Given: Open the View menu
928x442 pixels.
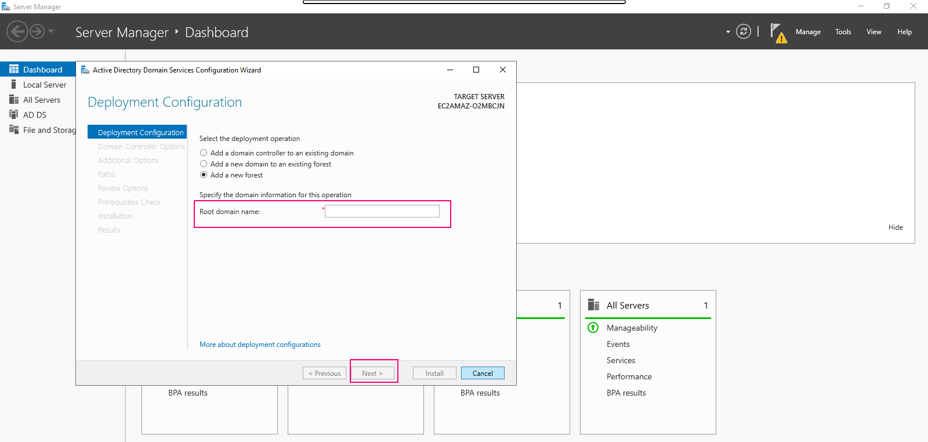Looking at the screenshot, I should click(x=874, y=32).
